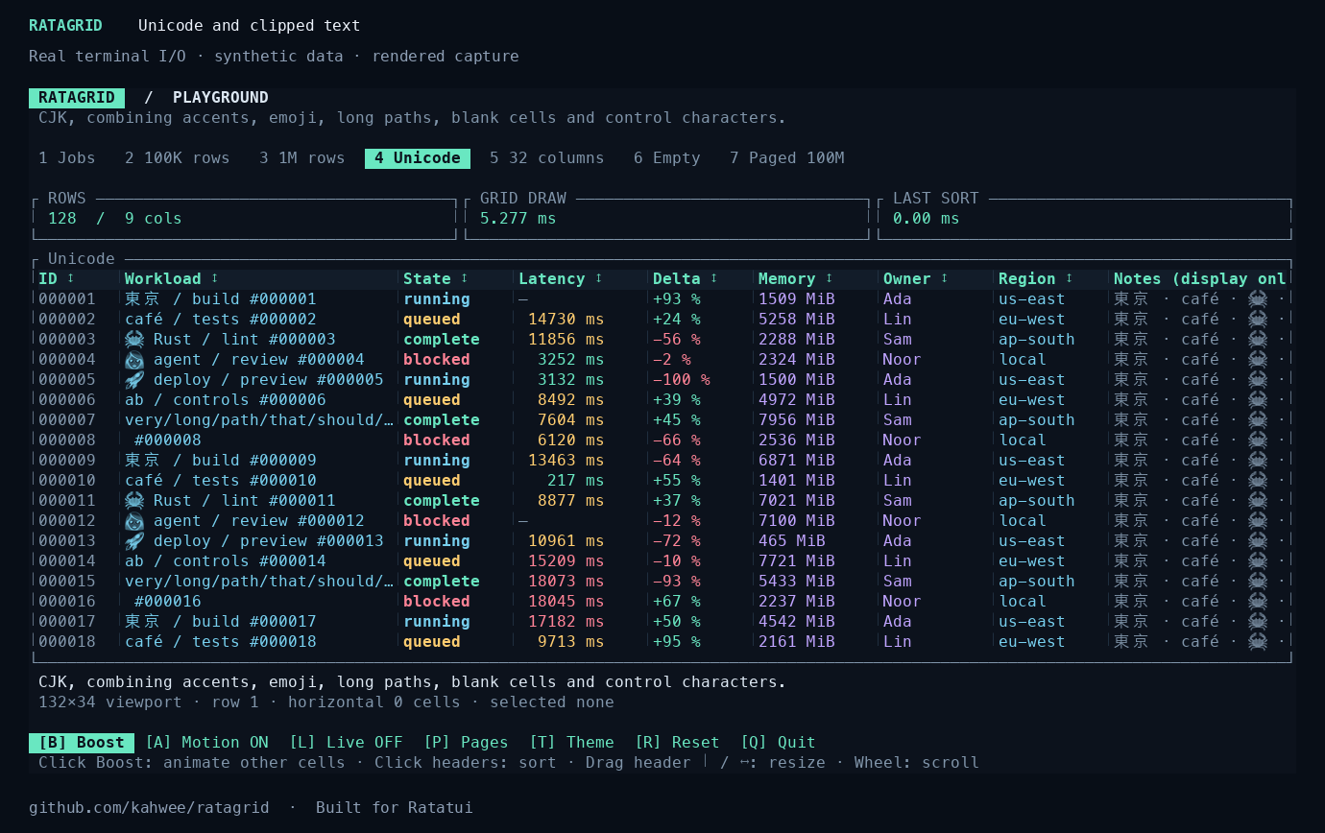
Task: Click the sort arrow beside State header
Action: (x=465, y=278)
